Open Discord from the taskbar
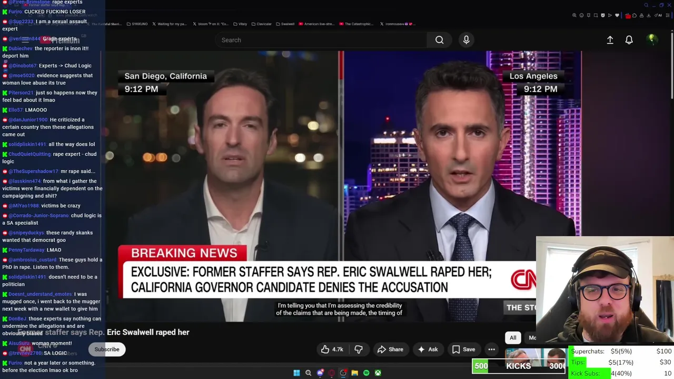Viewport: 674px width, 379px height. pyautogui.click(x=320, y=373)
